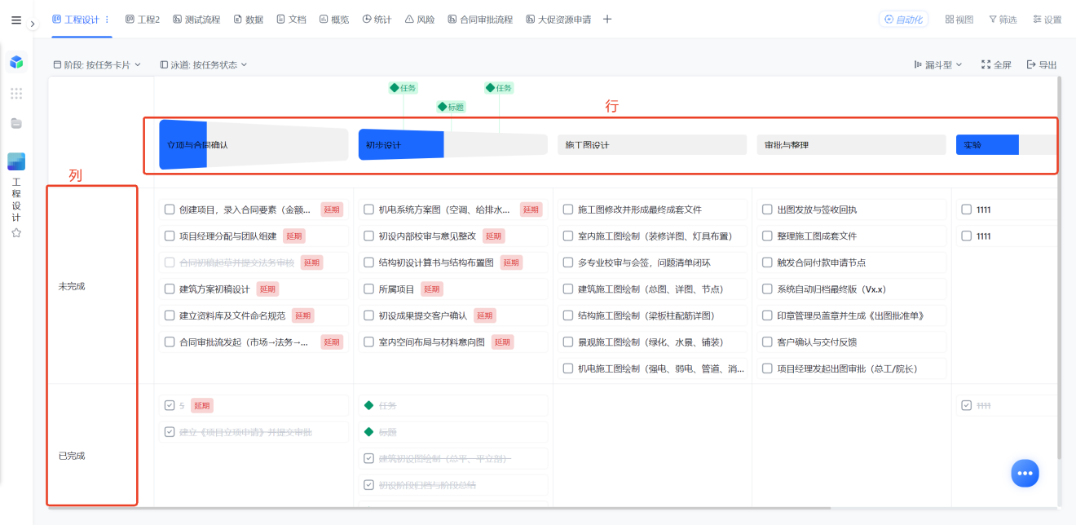Check 所属项目 task
Viewport: 1076px width, 525px height.
click(x=369, y=289)
